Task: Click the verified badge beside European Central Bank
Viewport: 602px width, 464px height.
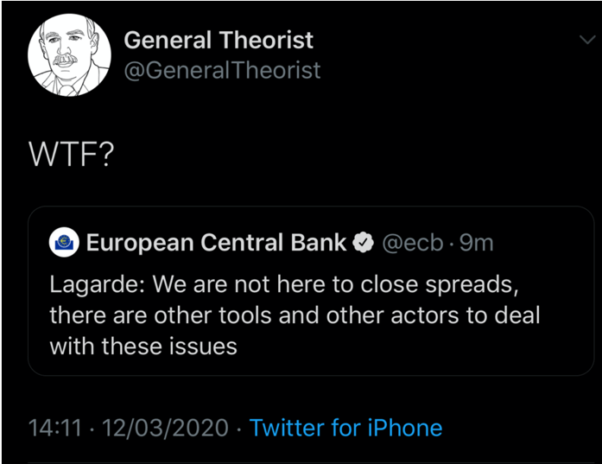Action: pyautogui.click(x=363, y=244)
